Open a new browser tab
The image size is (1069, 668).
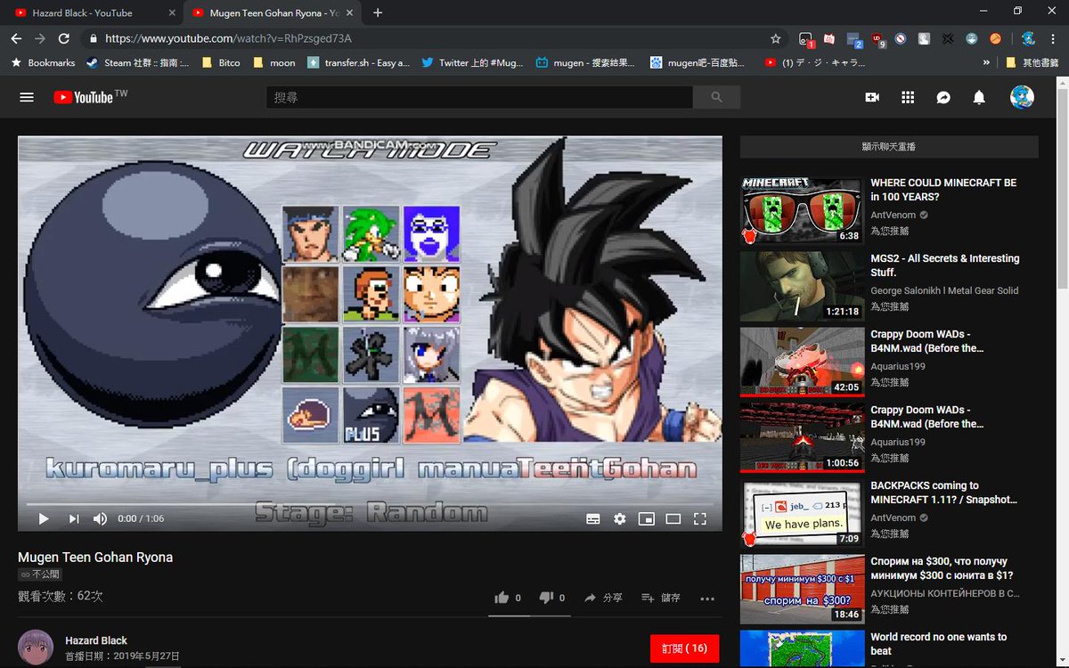(x=378, y=12)
